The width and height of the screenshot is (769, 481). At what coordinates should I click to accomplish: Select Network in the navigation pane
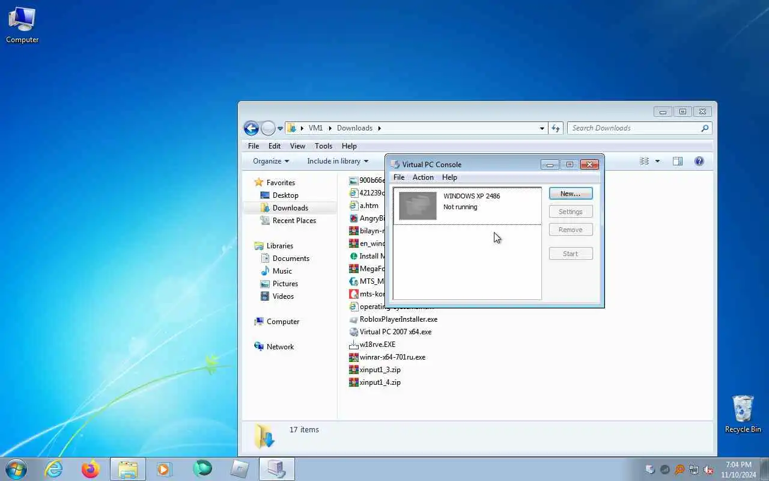point(280,347)
